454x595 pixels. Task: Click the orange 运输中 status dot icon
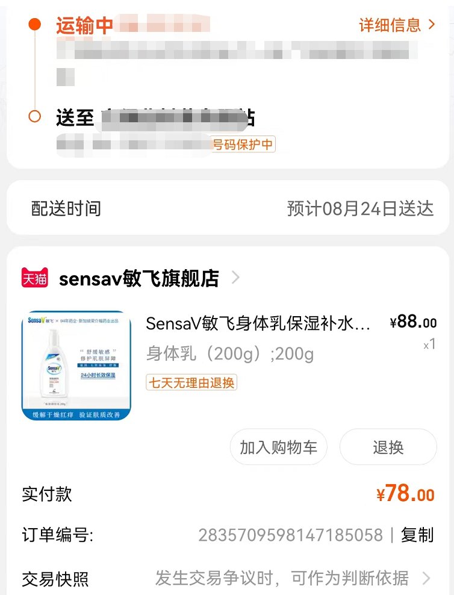click(x=34, y=24)
